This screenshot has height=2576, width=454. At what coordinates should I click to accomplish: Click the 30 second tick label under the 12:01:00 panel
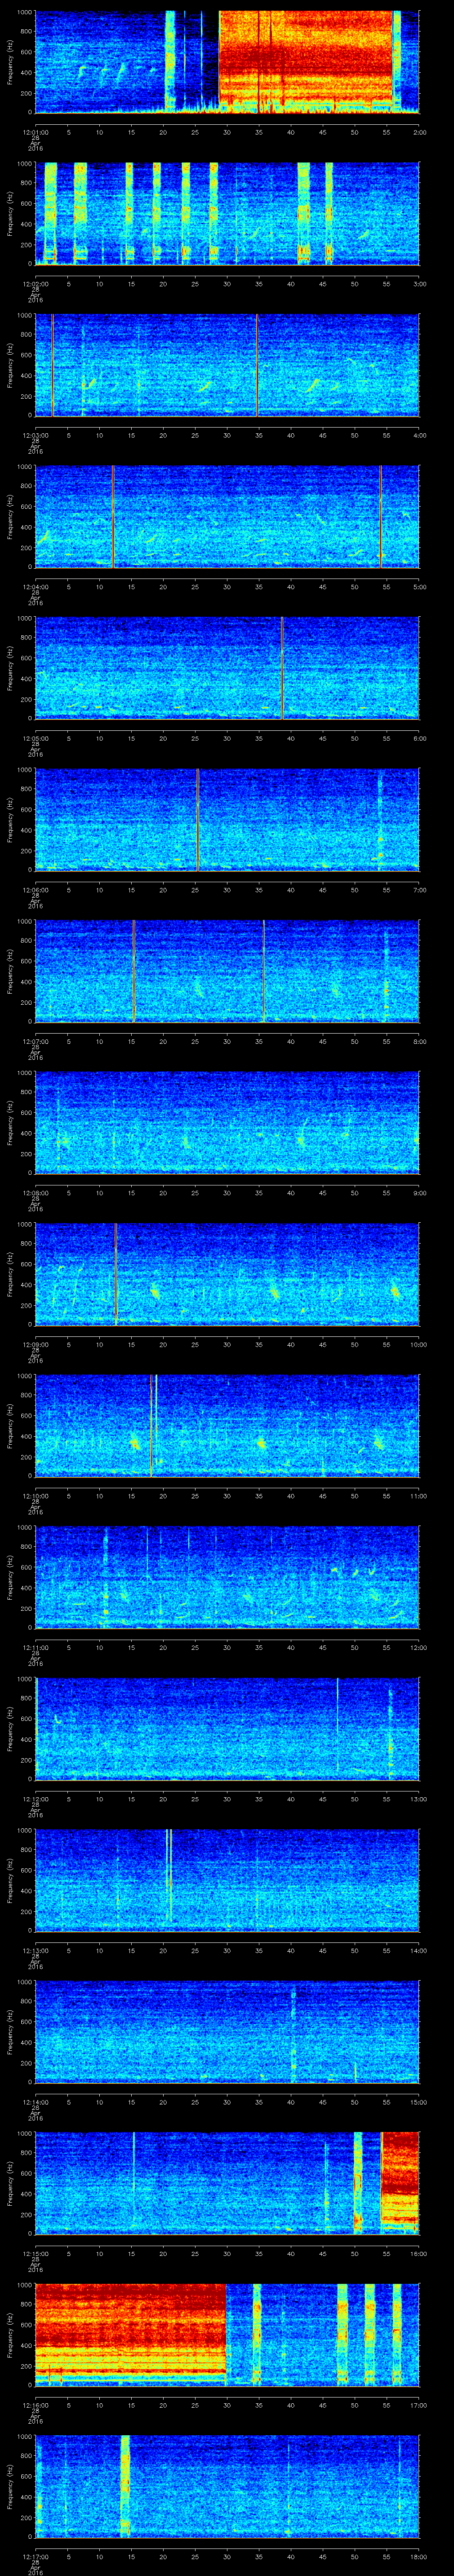[227, 131]
